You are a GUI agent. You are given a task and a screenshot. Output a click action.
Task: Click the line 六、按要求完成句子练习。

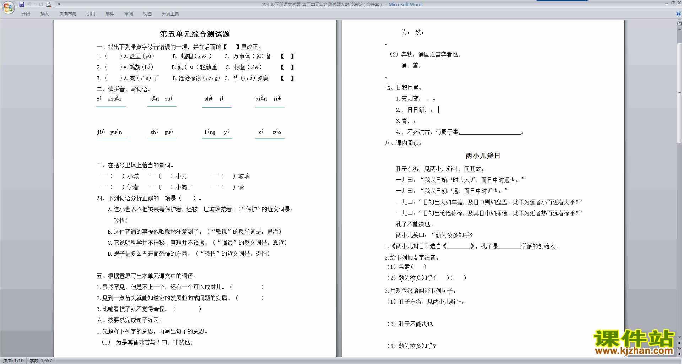point(129,320)
